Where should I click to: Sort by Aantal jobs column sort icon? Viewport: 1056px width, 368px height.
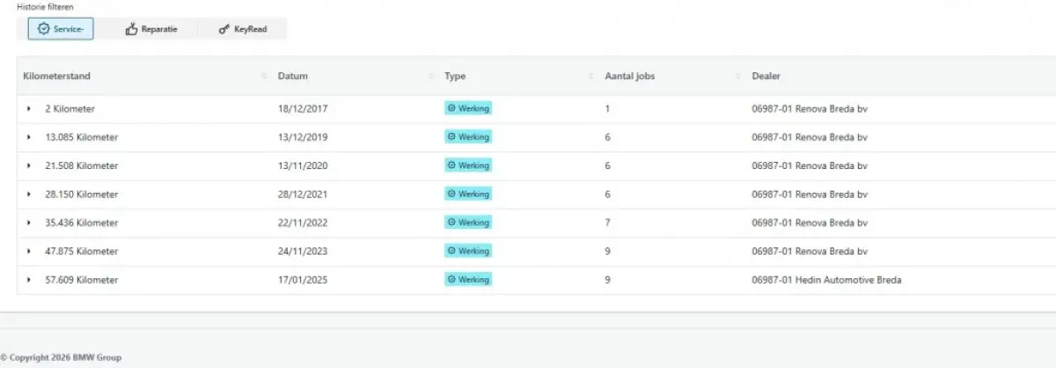tap(737, 77)
